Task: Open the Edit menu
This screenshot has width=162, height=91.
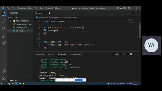Action: click(13, 8)
